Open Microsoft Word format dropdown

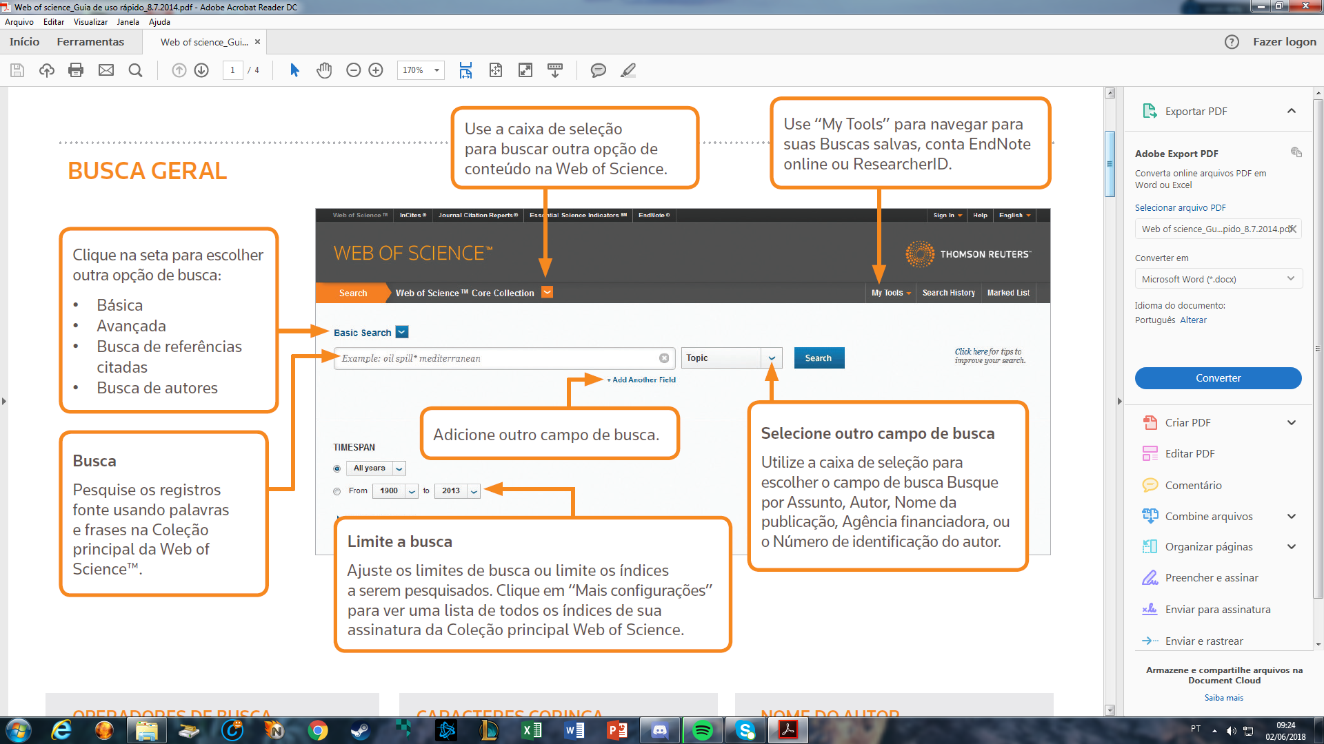point(1218,279)
